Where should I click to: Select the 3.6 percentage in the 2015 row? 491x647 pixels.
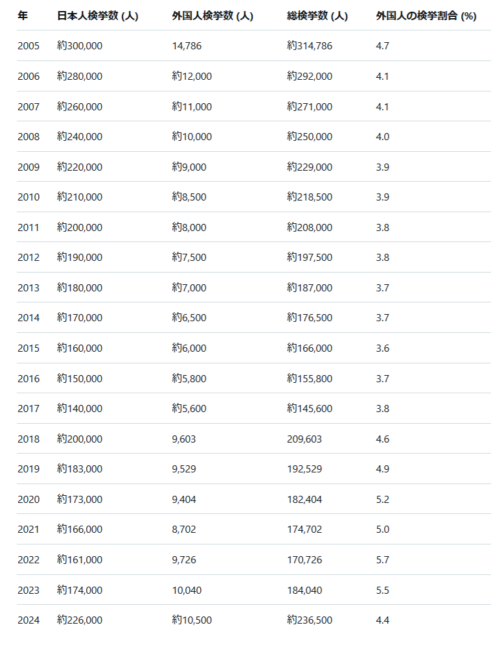coord(382,348)
